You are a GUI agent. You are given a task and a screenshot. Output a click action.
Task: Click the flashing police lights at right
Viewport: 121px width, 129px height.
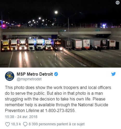[104, 26]
